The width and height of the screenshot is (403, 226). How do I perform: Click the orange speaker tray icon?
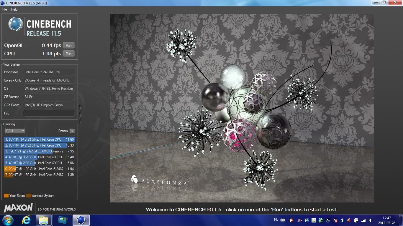tap(349, 220)
